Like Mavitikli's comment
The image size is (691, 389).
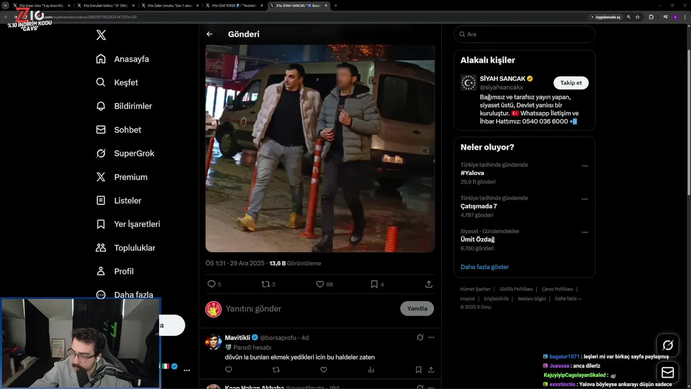[x=323, y=370]
